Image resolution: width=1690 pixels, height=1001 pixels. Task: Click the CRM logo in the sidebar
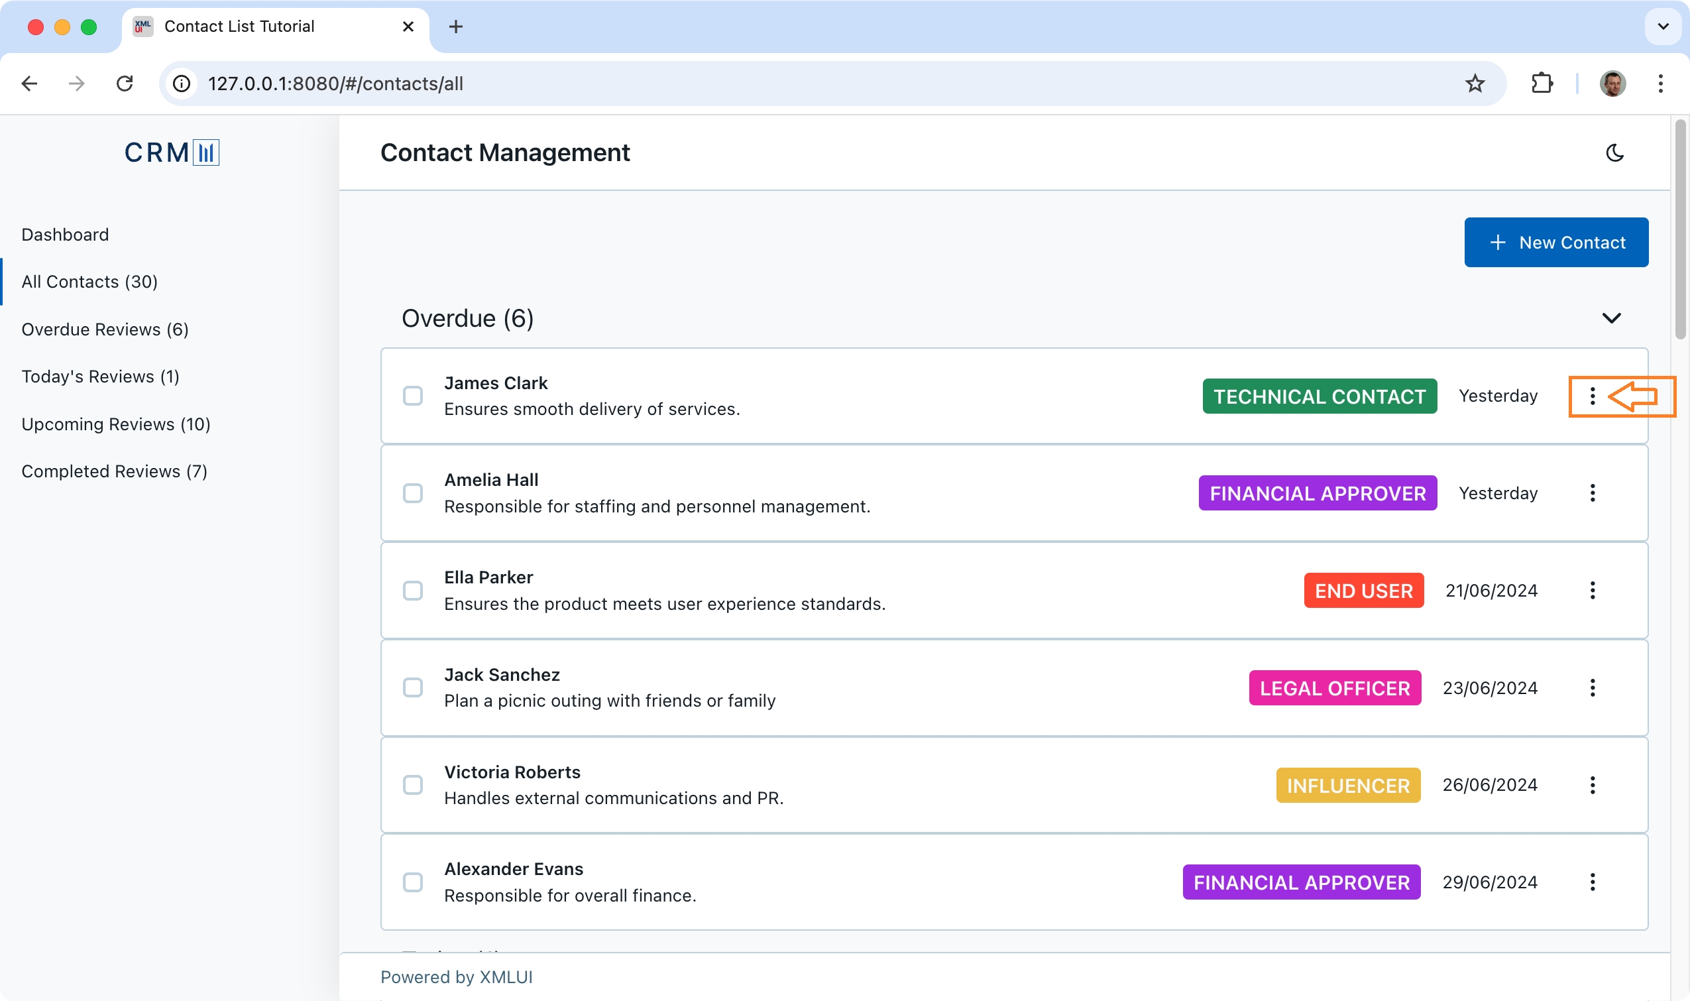coord(171,152)
